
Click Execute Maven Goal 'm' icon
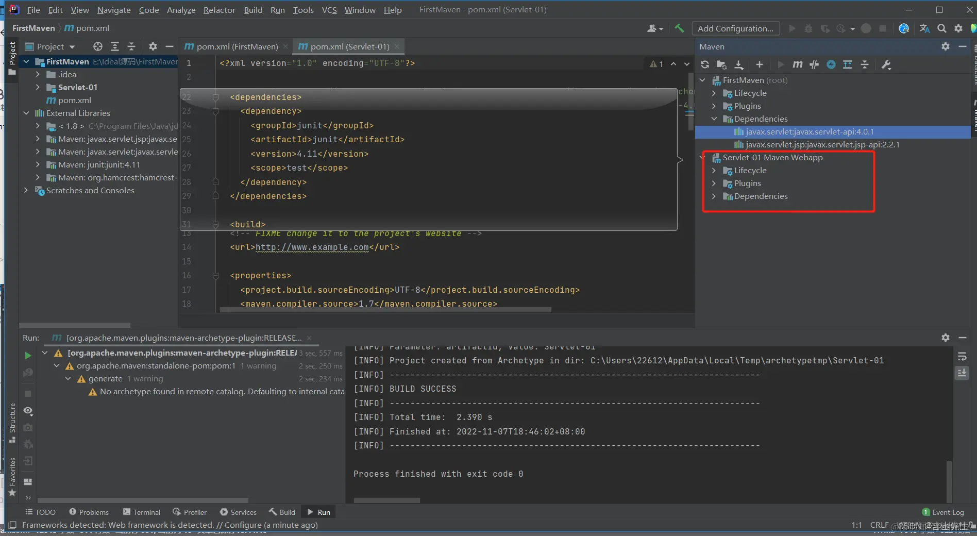point(797,64)
